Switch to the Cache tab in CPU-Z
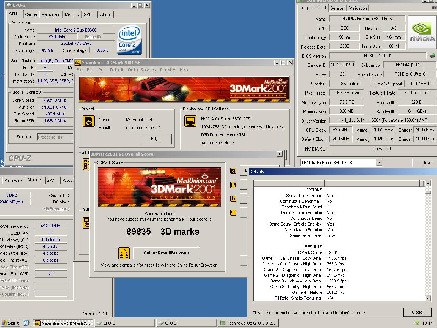 [31, 14]
